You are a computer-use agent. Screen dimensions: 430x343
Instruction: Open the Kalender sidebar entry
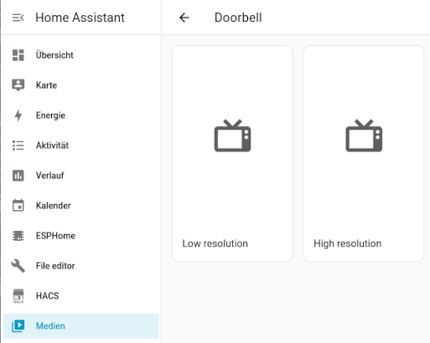pyautogui.click(x=81, y=206)
